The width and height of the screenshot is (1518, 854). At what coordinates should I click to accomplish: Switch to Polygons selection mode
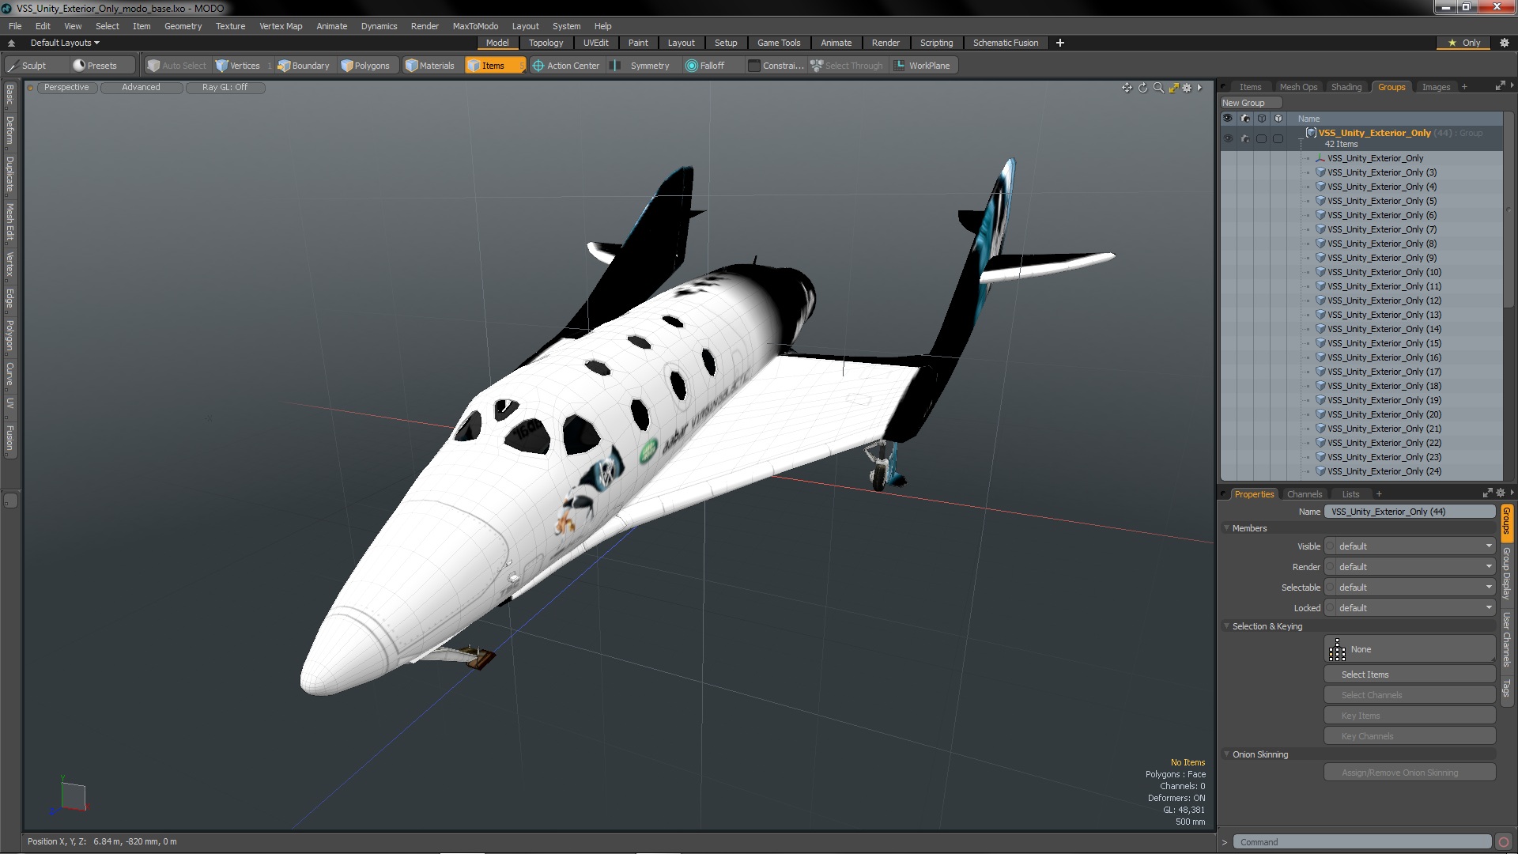(x=365, y=66)
